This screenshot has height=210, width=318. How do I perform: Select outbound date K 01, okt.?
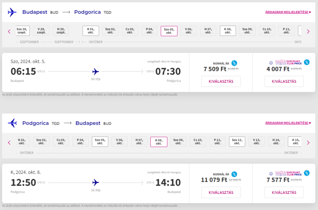click(x=91, y=31)
